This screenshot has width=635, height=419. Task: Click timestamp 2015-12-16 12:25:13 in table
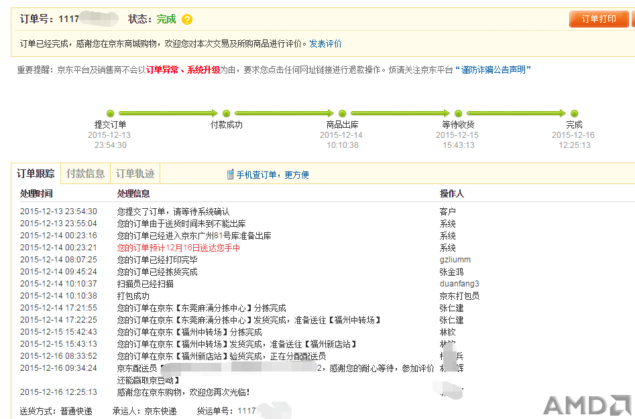(x=58, y=392)
